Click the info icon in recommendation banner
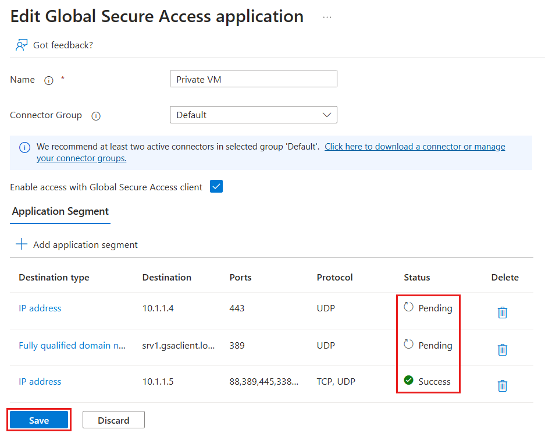Viewport: 545px width, 433px height. coord(24,147)
